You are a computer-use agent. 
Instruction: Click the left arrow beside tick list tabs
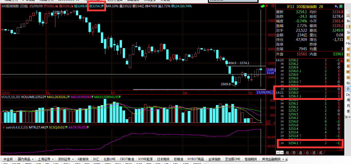(x=278, y=153)
